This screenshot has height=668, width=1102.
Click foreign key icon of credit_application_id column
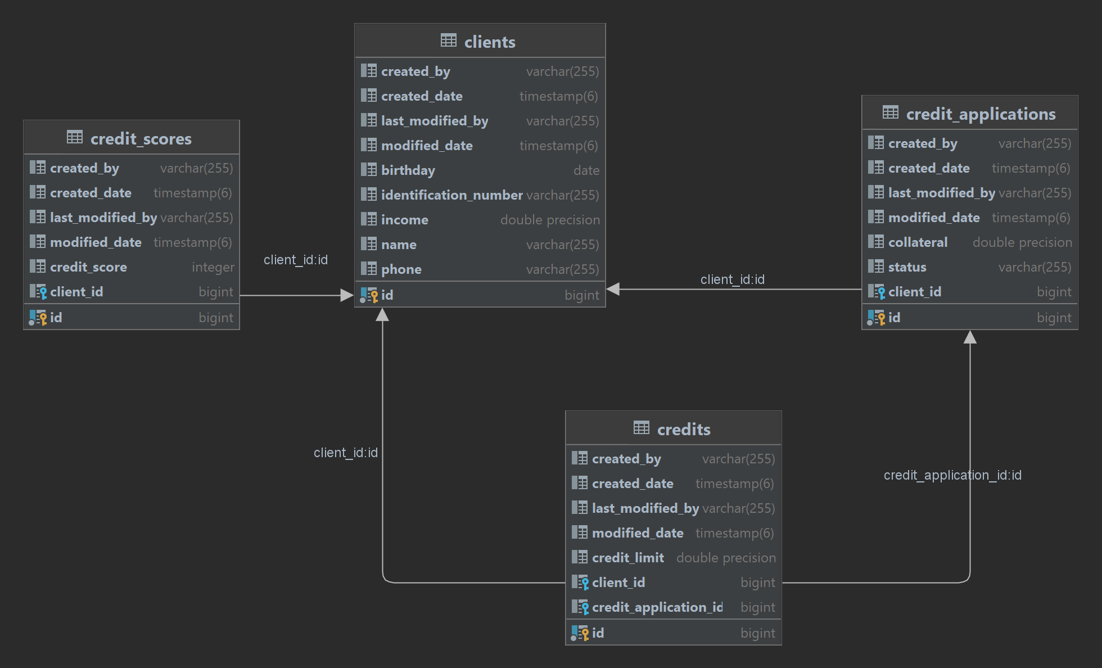click(580, 607)
